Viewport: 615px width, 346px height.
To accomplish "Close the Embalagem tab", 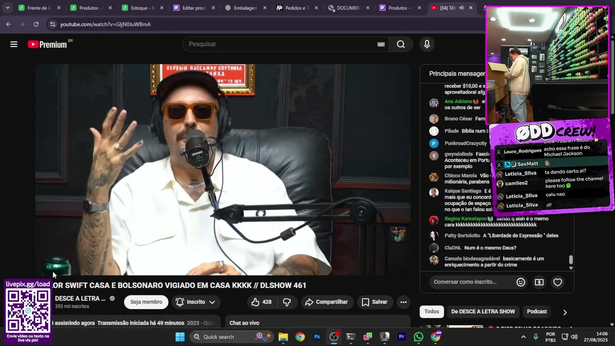I will (x=265, y=8).
